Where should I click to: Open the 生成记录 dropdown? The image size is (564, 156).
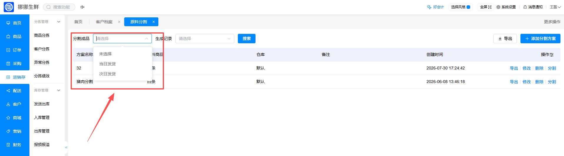coord(205,39)
